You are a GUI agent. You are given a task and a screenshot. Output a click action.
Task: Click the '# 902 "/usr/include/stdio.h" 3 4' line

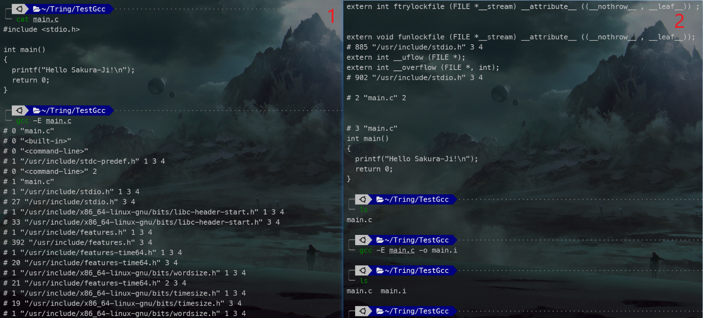415,77
